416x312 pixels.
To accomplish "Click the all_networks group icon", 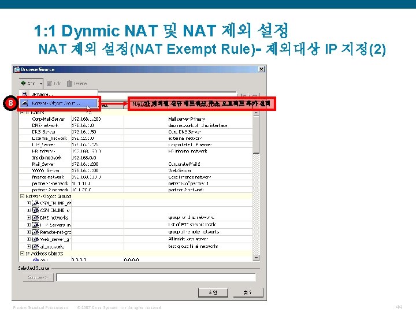I will (x=35, y=247).
